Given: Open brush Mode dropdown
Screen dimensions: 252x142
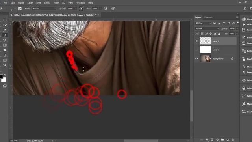Looking at the screenshot, I should 44,9.
